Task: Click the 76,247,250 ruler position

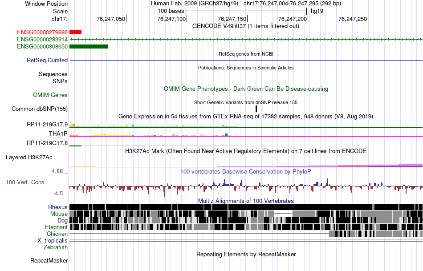Action: (353, 19)
